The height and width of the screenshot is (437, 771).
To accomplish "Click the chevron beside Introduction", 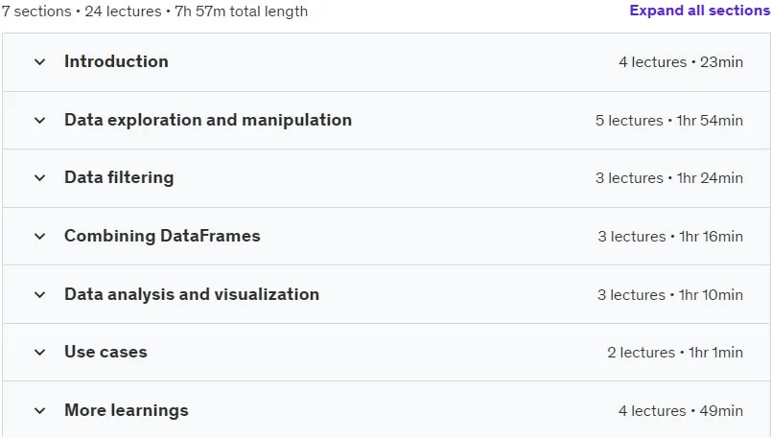I will (x=40, y=62).
